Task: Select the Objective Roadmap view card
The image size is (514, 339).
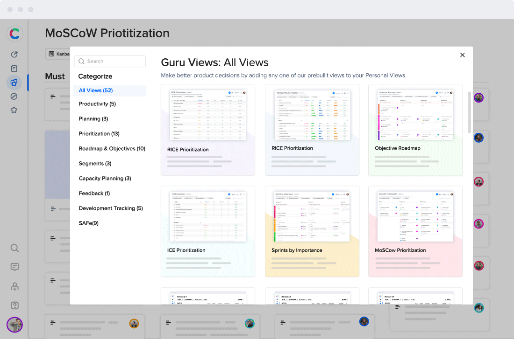Action: click(415, 130)
